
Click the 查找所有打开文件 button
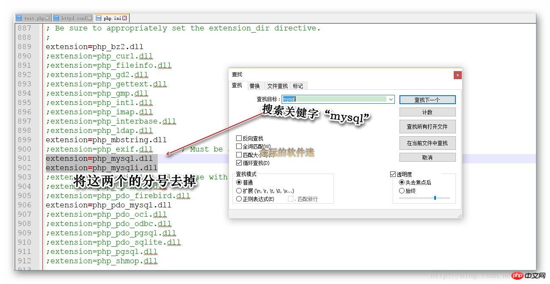[x=427, y=127]
